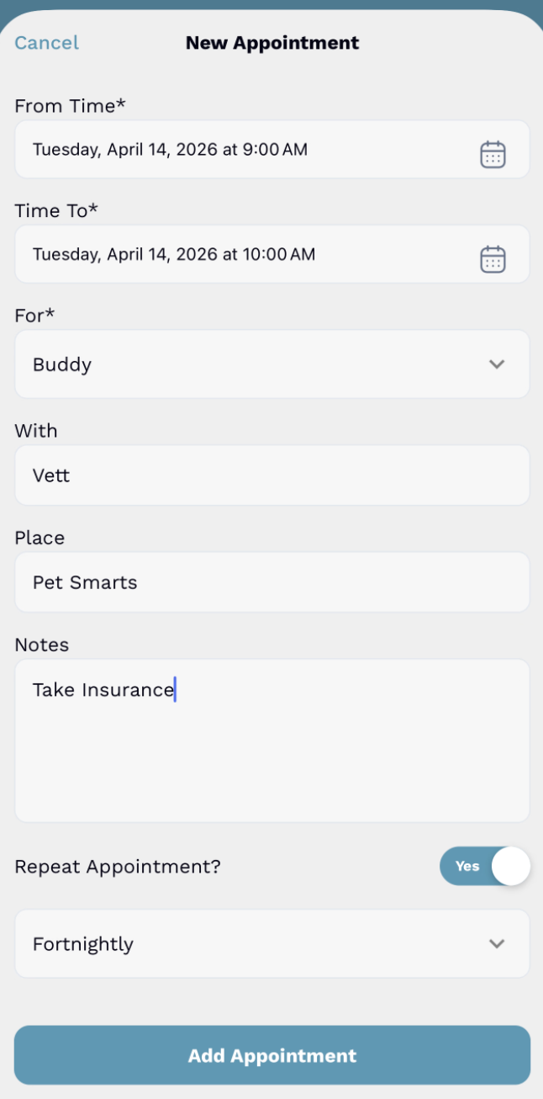This screenshot has height=1099, width=543.
Task: Select the calendar icon next to 10:00 AM
Action: pyautogui.click(x=493, y=258)
